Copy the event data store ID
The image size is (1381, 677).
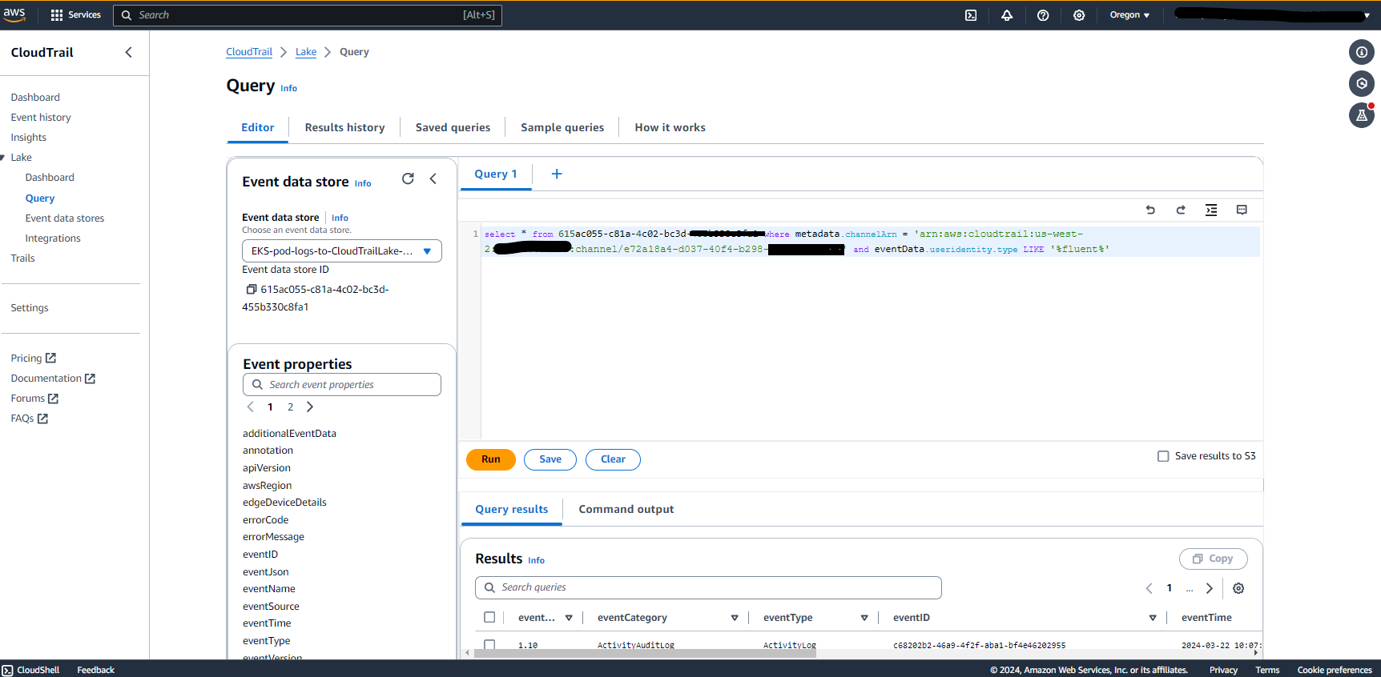[x=251, y=289]
